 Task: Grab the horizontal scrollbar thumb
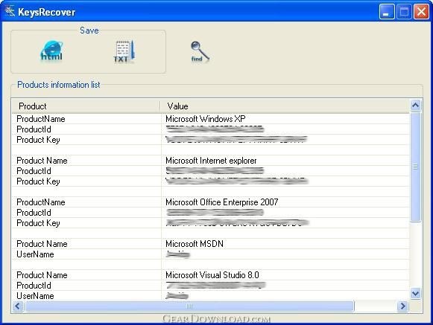[x=189, y=306]
